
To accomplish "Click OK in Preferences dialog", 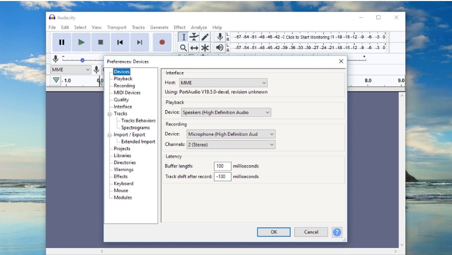I will click(x=273, y=232).
